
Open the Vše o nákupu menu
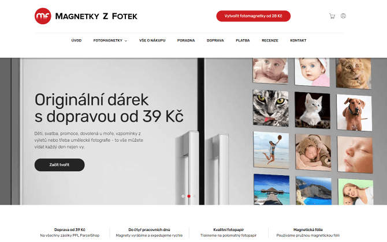coord(152,40)
